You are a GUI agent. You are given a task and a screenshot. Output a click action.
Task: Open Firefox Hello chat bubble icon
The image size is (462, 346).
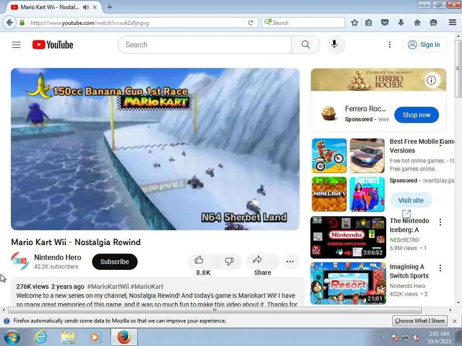[434, 23]
